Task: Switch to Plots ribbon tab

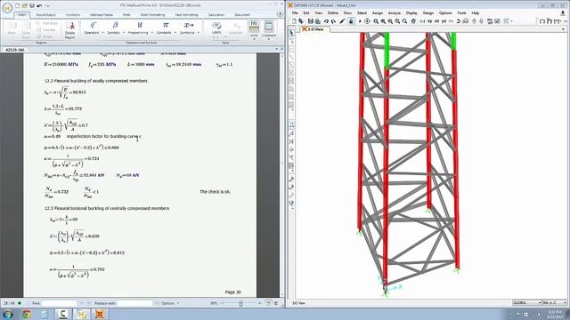Action: click(x=126, y=15)
